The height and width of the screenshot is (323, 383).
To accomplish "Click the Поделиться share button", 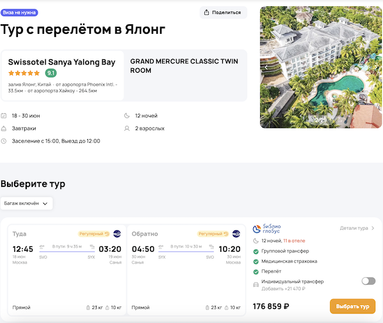I will (223, 12).
